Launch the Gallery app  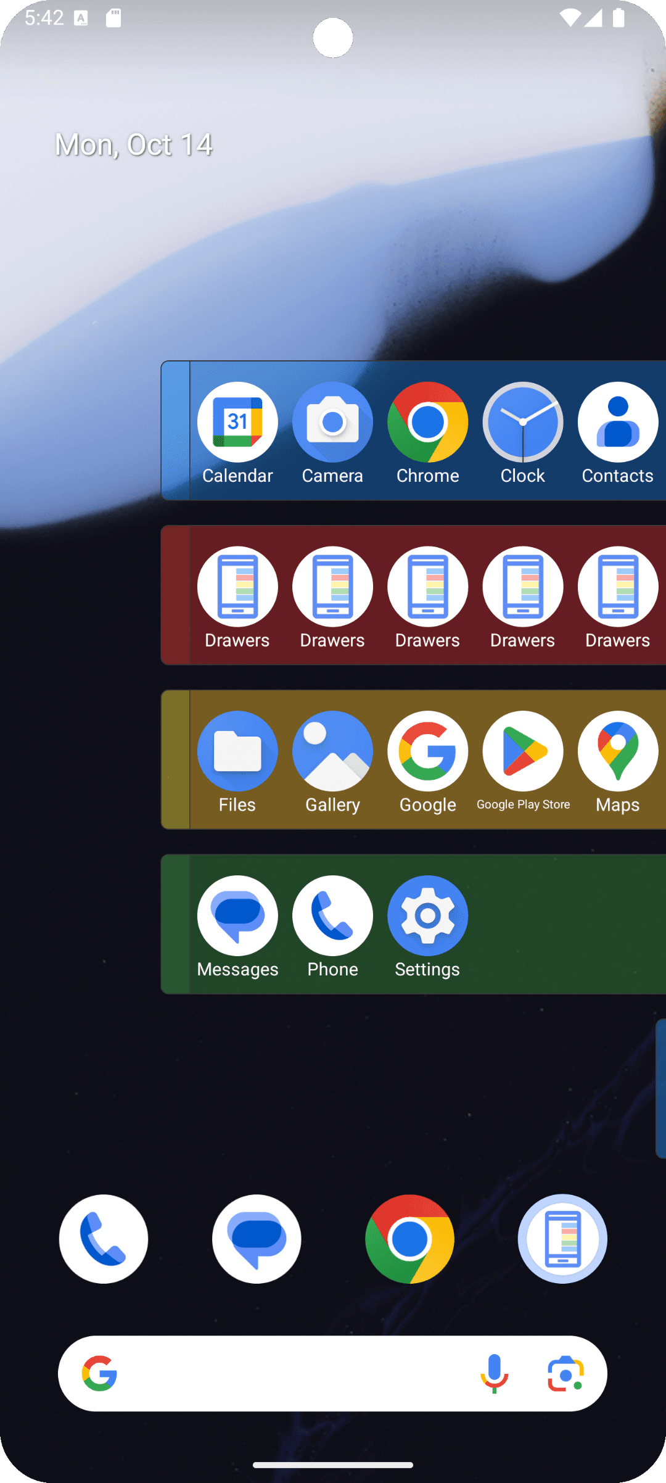point(332,762)
